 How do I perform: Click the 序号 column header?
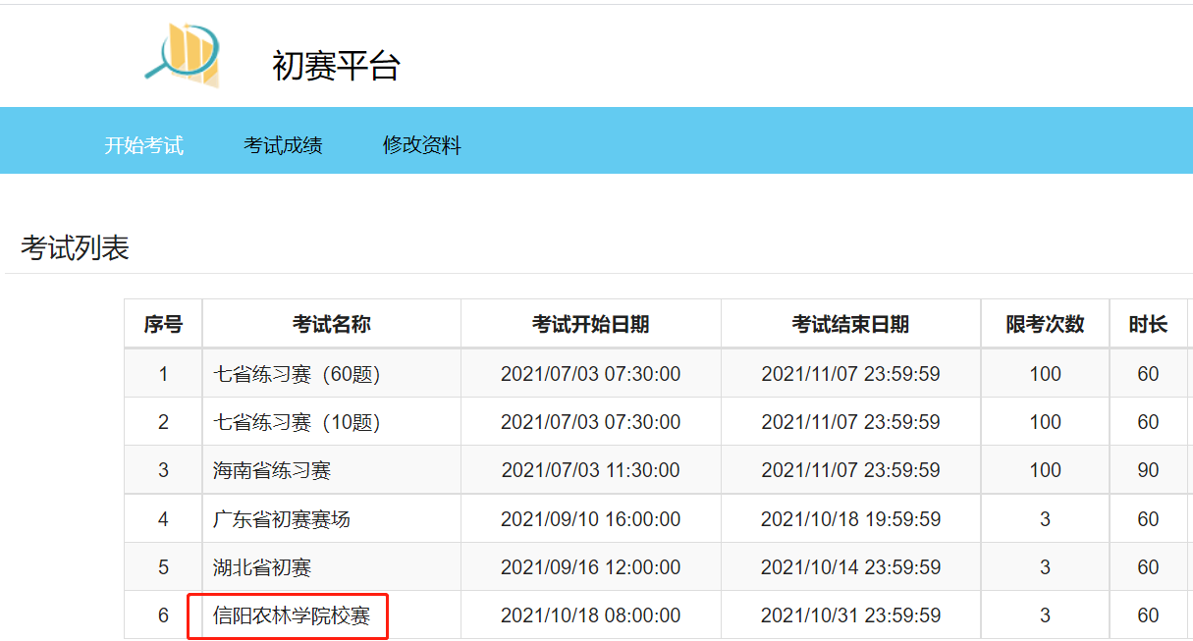(163, 324)
